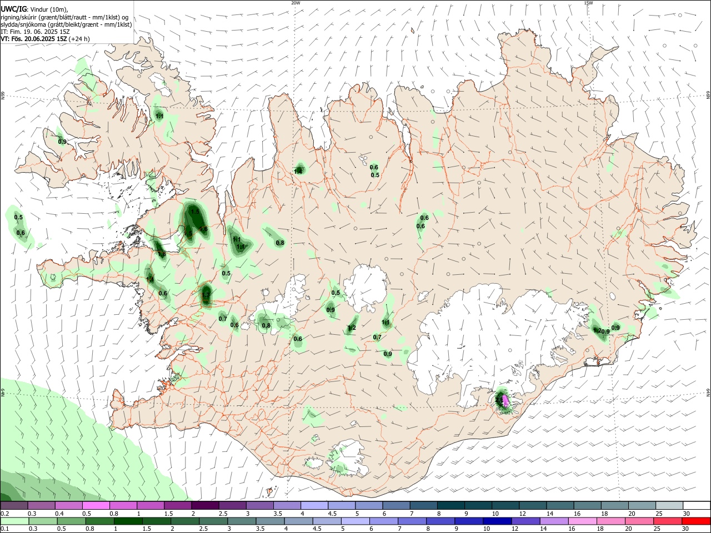Select the bright pink swatch labeled 0.5

pyautogui.click(x=96, y=506)
